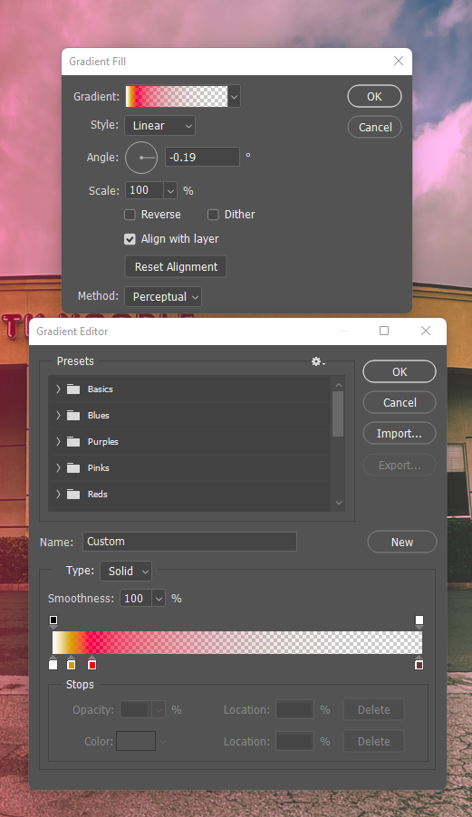Open the Presets gear menu

coord(318,361)
